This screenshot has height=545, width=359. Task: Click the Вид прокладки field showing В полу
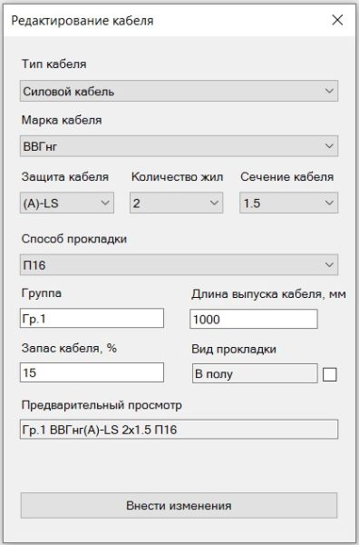255,373
